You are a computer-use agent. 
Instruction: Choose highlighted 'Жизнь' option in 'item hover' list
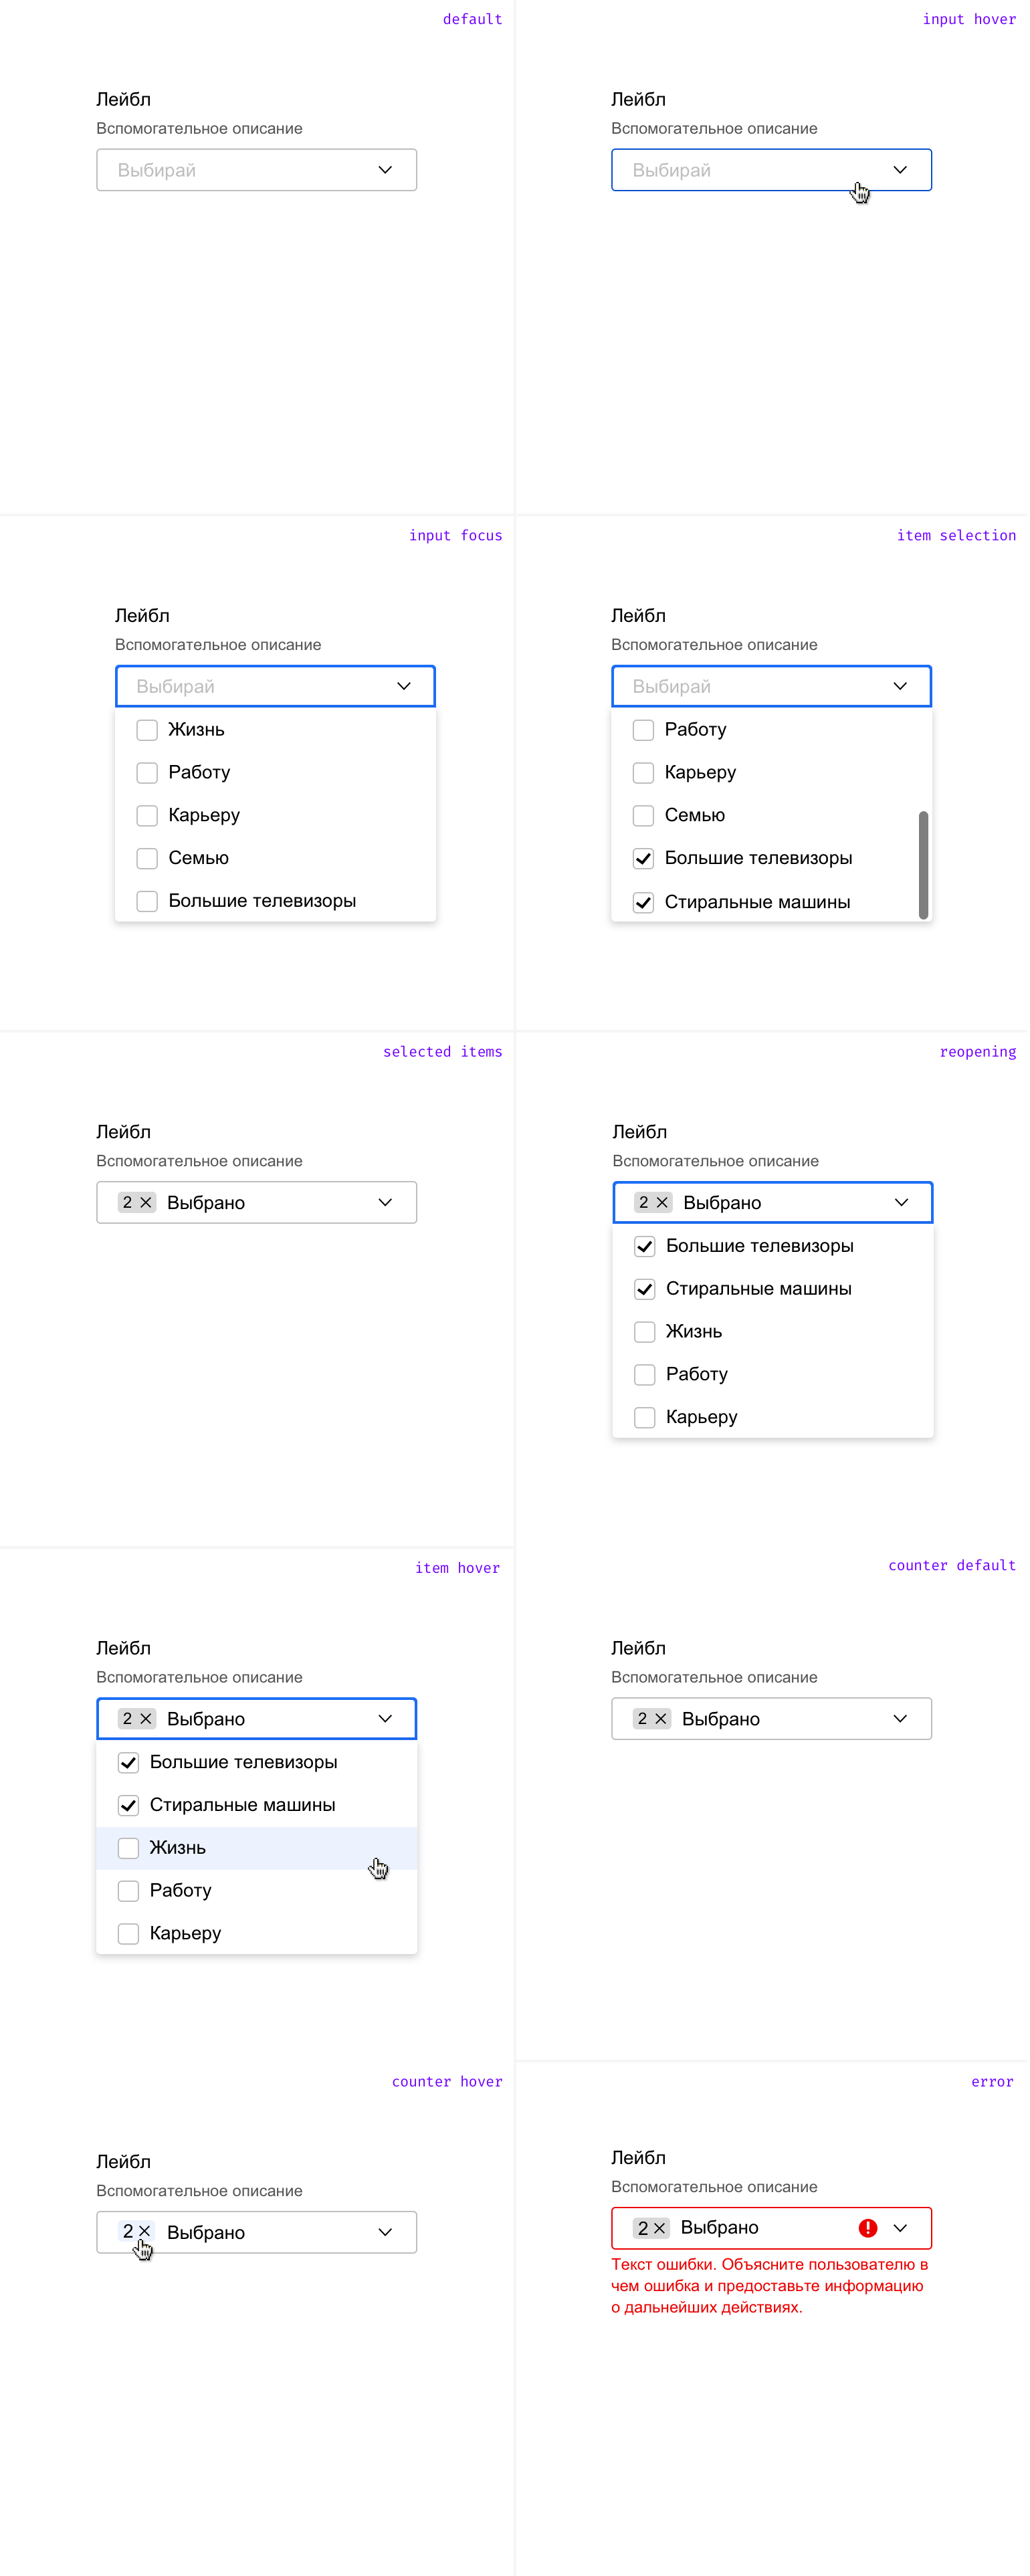pyautogui.click(x=256, y=1847)
